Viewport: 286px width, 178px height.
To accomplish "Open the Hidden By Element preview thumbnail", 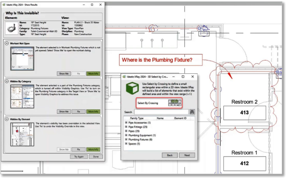I will (x=22, y=134).
